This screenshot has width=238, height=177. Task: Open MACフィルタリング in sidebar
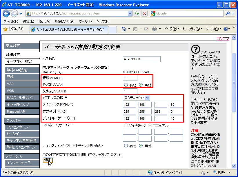(22, 98)
